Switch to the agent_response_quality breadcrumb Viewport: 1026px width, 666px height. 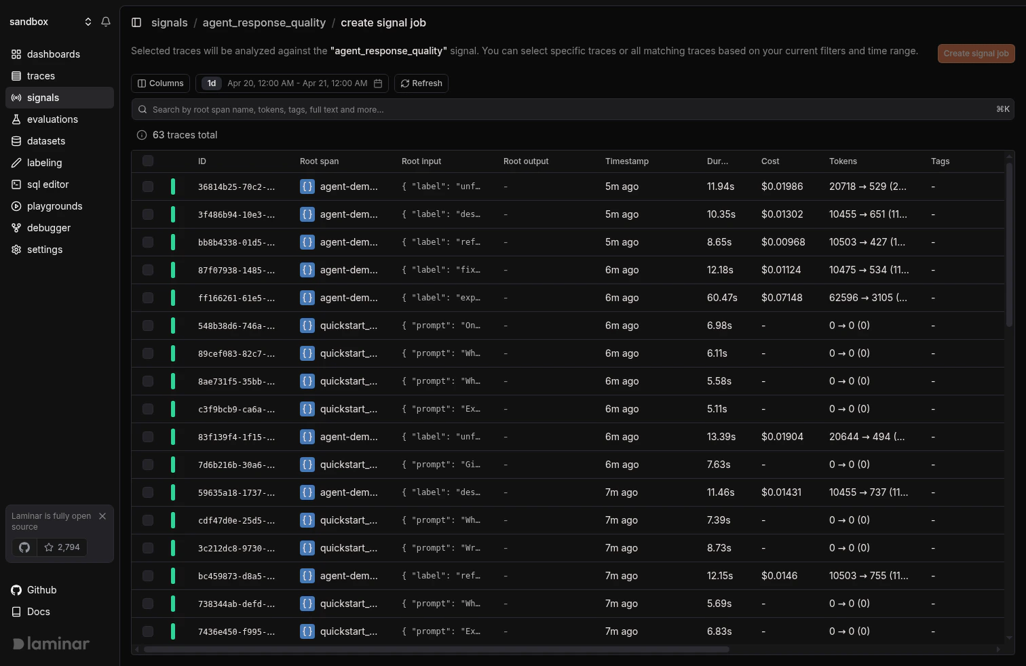pos(264,22)
